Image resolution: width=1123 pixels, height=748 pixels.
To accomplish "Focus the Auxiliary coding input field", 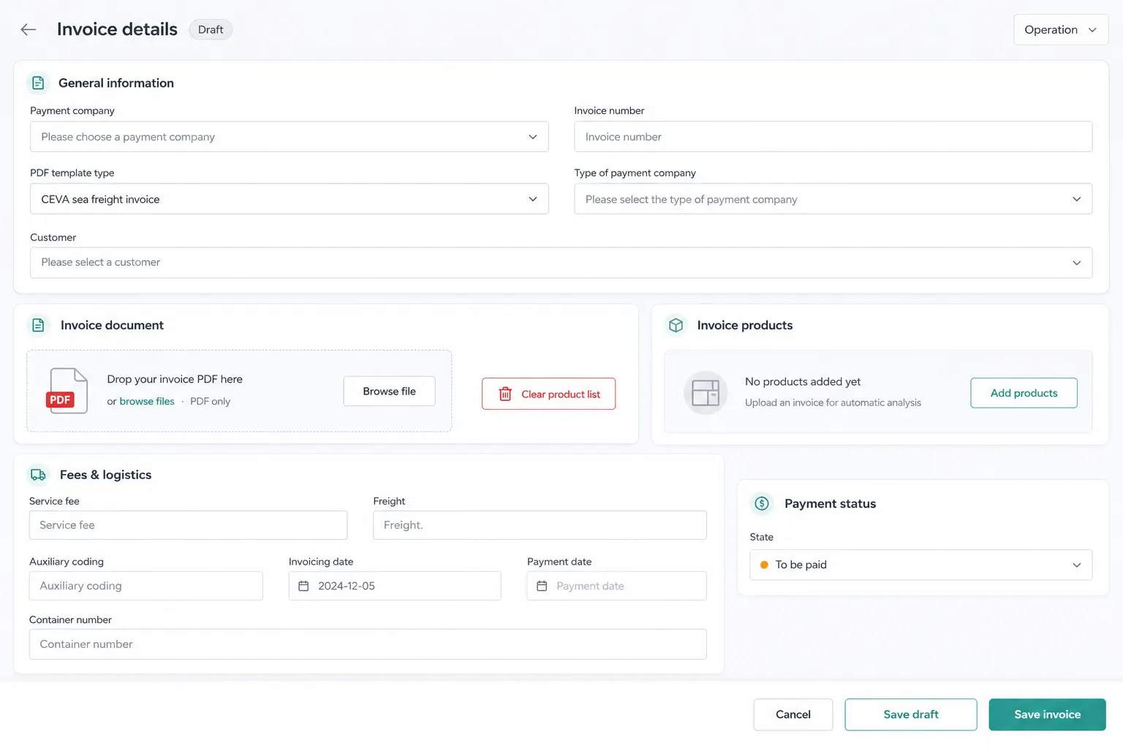I will tap(145, 586).
